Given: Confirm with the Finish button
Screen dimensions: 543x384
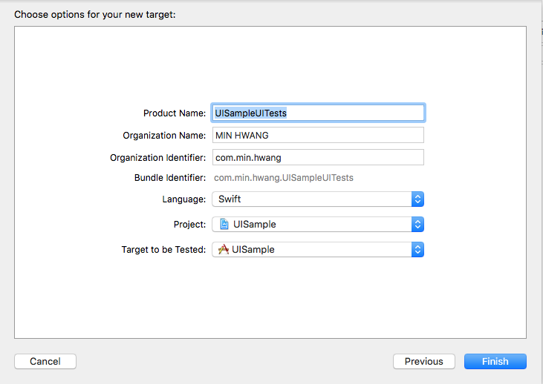Looking at the screenshot, I should (495, 361).
